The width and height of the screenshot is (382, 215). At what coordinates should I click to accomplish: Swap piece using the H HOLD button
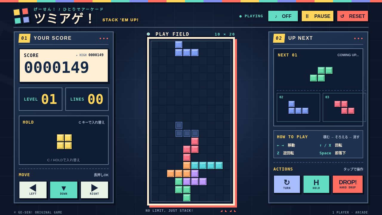(x=316, y=184)
